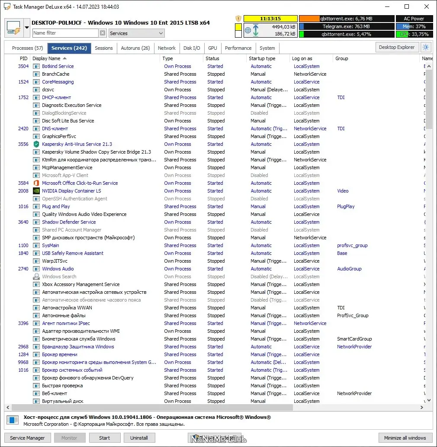Click the McpManagementService icon
437x447 pixels.
click(x=36, y=167)
